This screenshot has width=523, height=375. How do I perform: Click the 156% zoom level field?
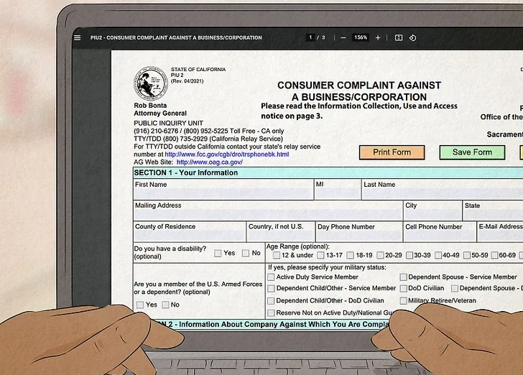pyautogui.click(x=361, y=37)
